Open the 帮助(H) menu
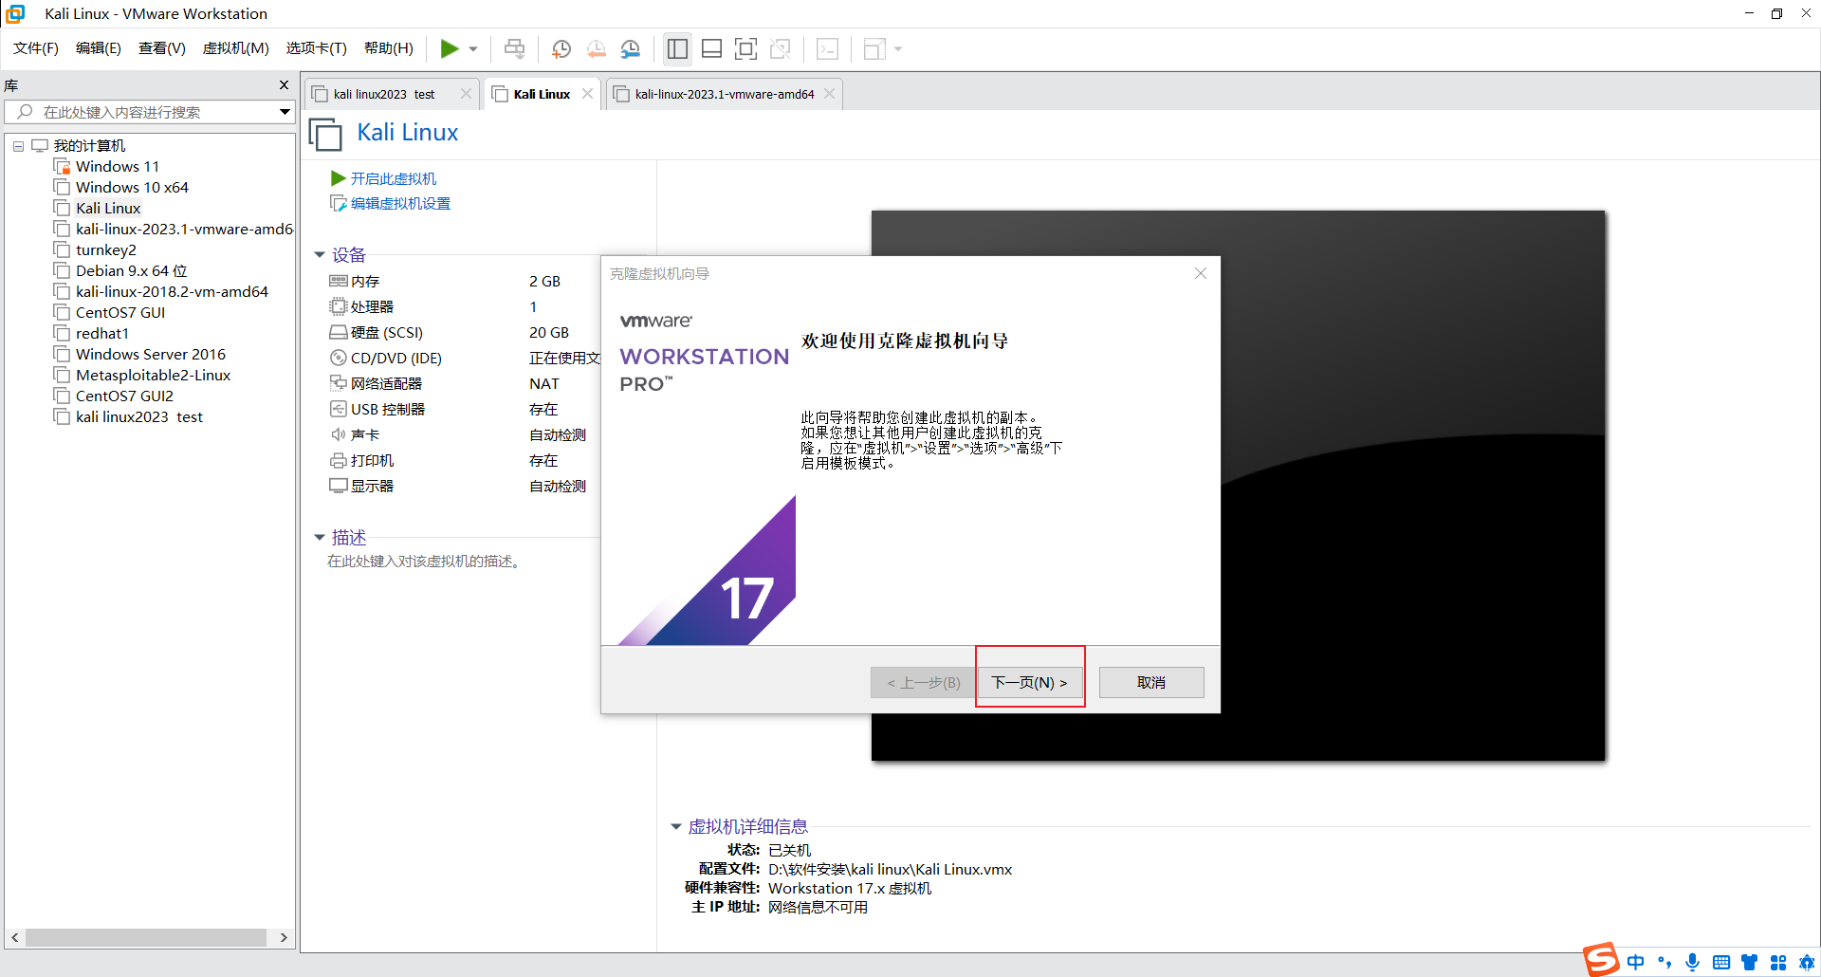 coord(389,48)
